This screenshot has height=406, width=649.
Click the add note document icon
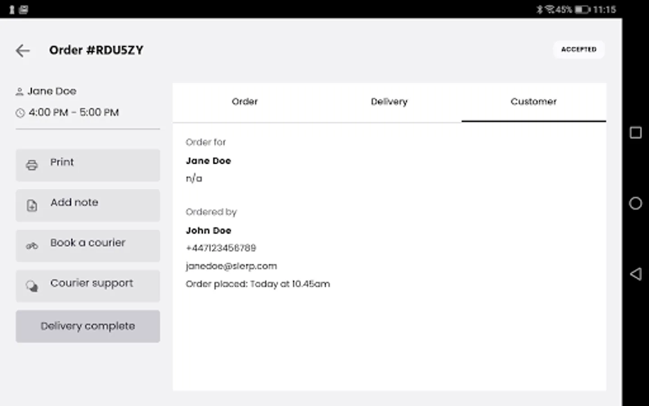tap(32, 206)
